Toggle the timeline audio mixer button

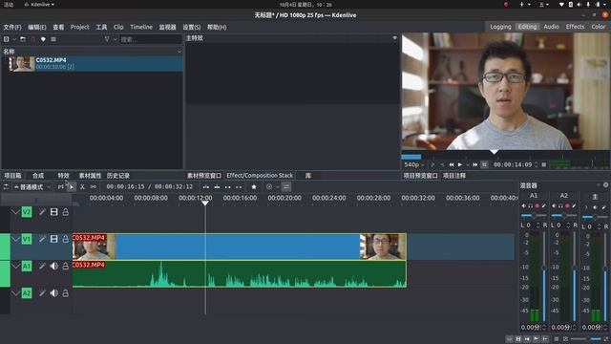tap(286, 187)
